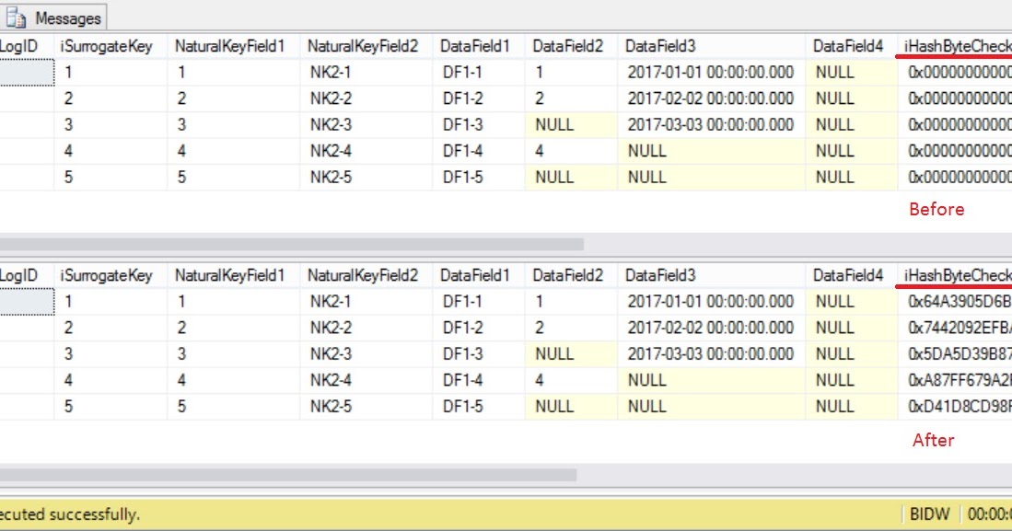Click the DataField3 column header
Screen dimensions: 1012x531
[656, 43]
